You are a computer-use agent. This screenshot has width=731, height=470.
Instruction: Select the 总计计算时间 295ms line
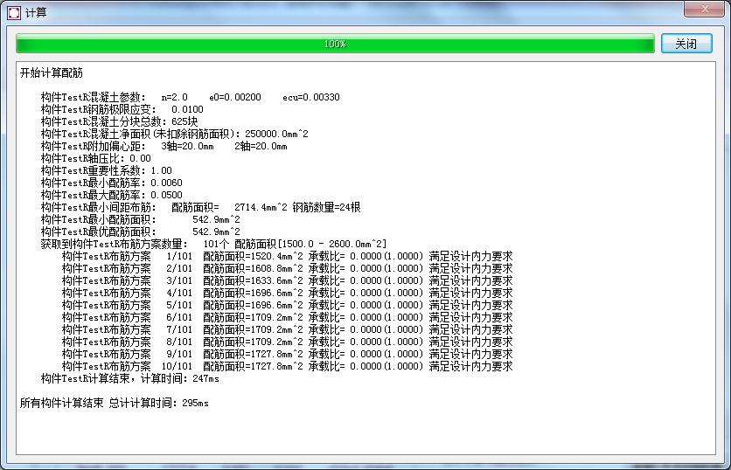pyautogui.click(x=114, y=403)
